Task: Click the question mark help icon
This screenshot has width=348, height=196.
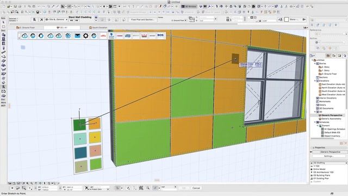Action: [x=94, y=35]
